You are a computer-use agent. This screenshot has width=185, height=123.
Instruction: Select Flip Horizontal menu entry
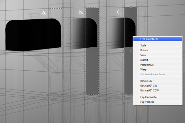tap(158, 97)
